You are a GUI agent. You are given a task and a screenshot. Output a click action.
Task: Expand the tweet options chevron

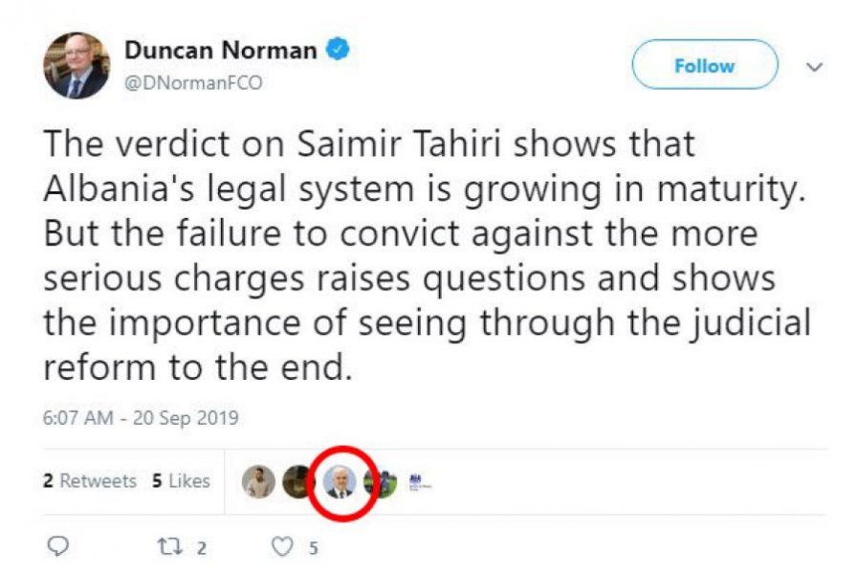click(814, 67)
